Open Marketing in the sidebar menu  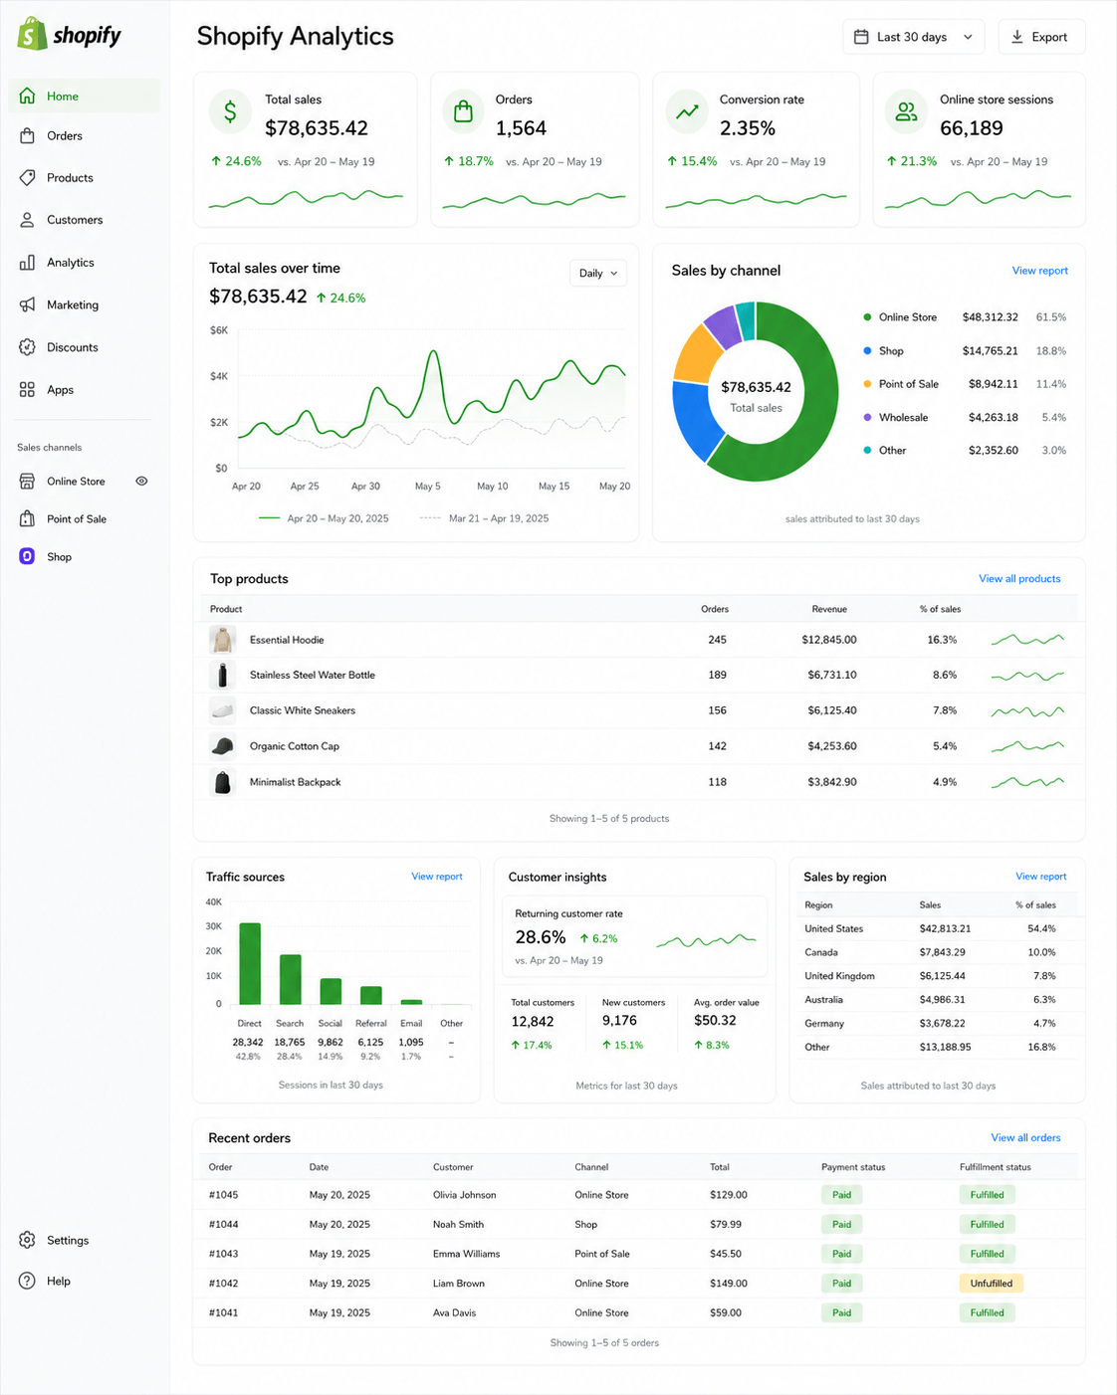[84, 304]
